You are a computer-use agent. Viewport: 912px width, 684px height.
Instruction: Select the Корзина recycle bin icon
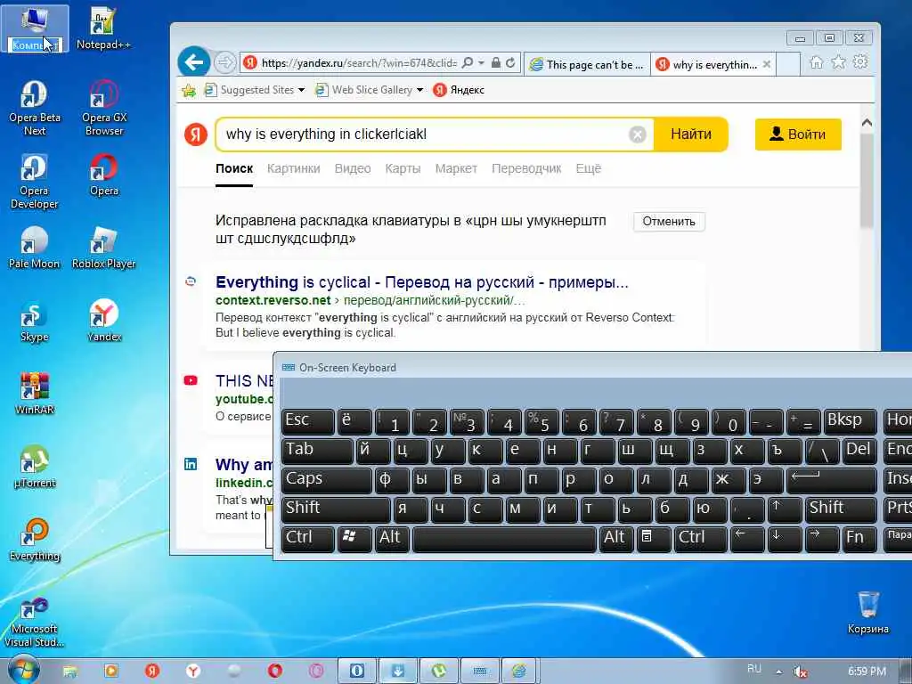(x=867, y=612)
